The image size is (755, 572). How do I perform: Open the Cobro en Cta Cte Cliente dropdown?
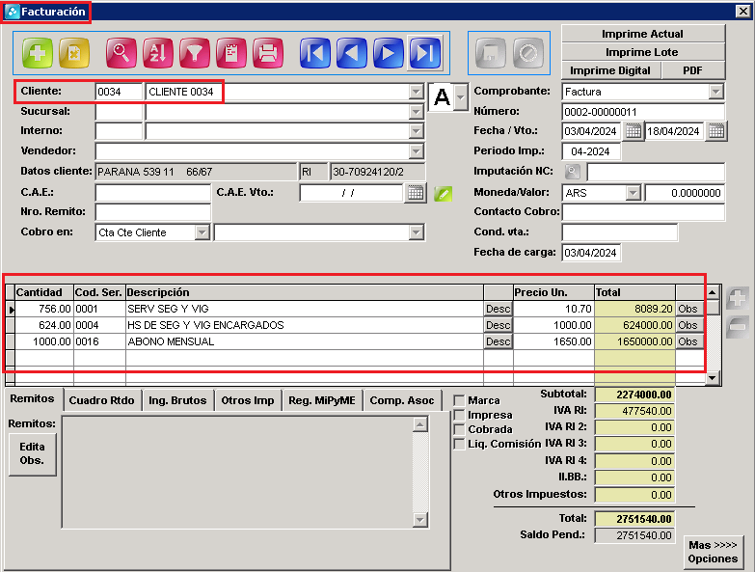(x=202, y=232)
